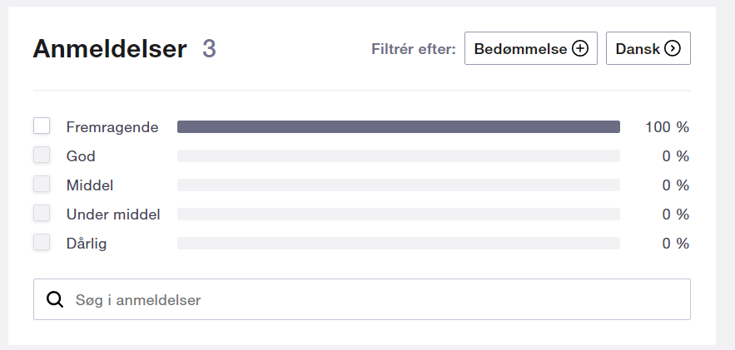Check the God rating checkbox
This screenshot has height=350, width=735.
(x=42, y=155)
